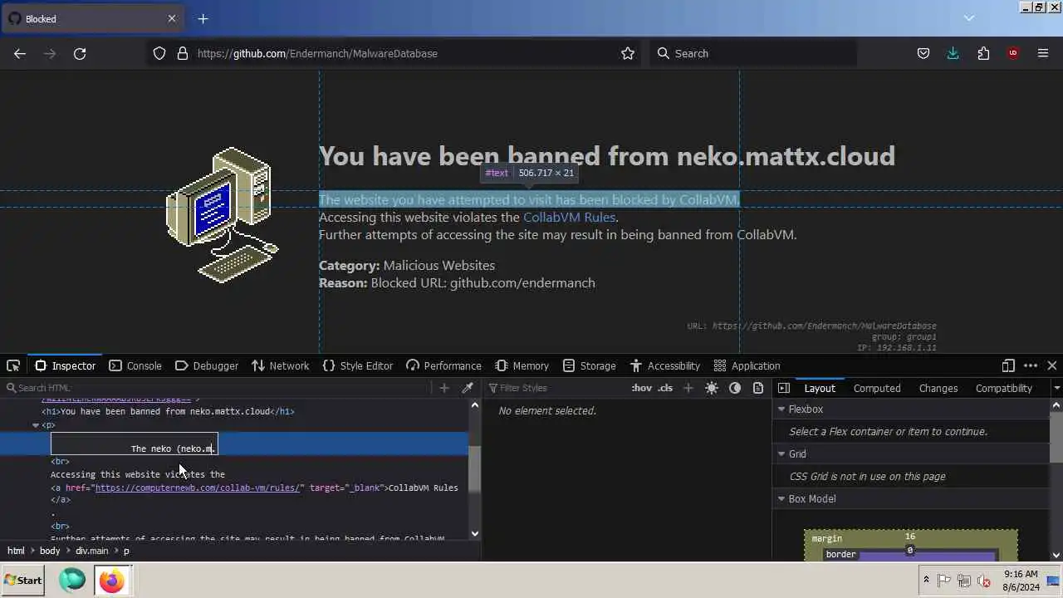Select div.main breadcrumb

click(91, 551)
